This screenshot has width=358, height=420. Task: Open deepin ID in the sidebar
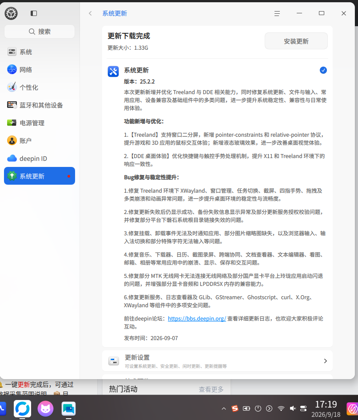[40, 158]
